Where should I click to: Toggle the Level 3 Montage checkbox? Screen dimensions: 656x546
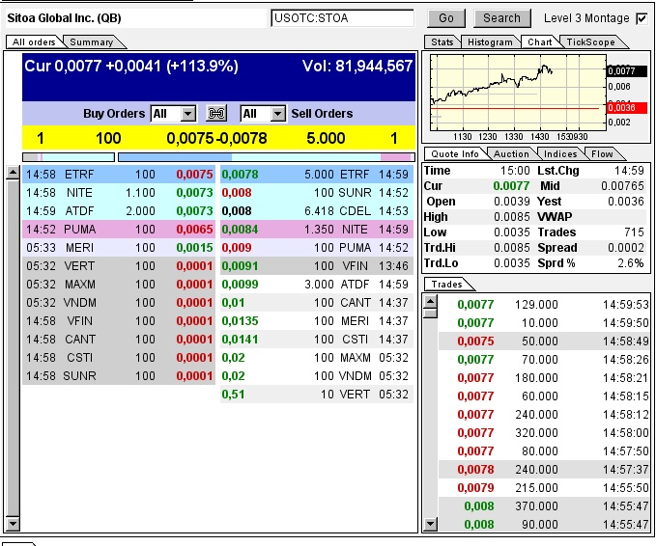coord(642,18)
